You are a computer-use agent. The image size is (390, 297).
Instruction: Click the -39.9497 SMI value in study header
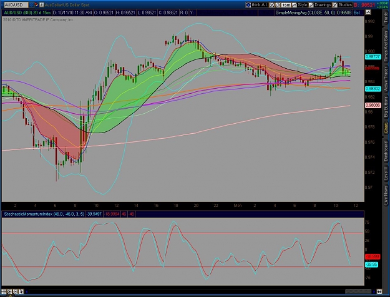point(94,214)
